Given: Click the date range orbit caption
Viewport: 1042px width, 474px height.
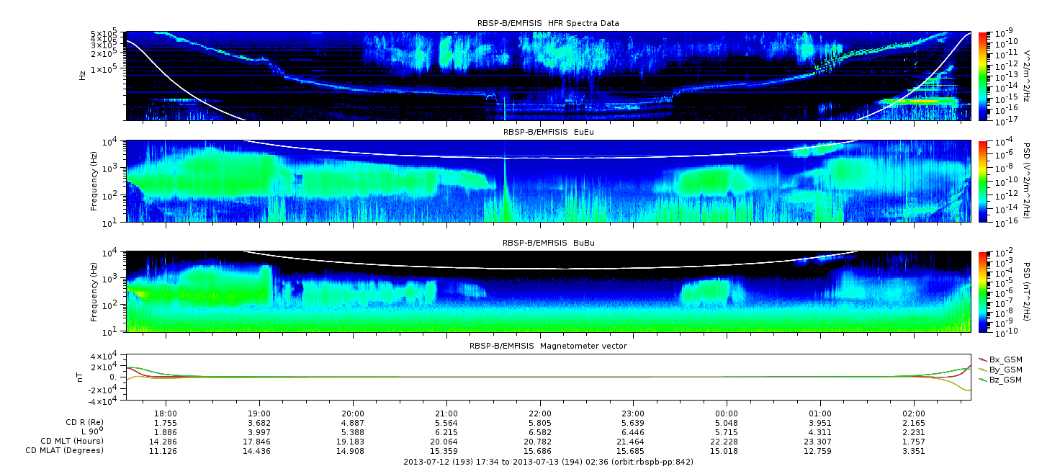Looking at the screenshot, I should (x=548, y=461).
